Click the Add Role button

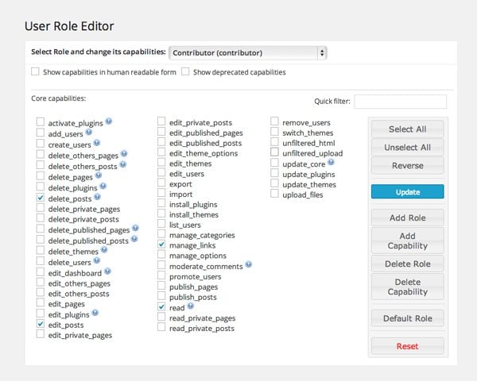pos(407,217)
